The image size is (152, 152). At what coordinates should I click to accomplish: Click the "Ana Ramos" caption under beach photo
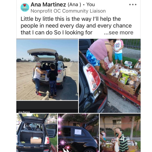(x=24, y=112)
